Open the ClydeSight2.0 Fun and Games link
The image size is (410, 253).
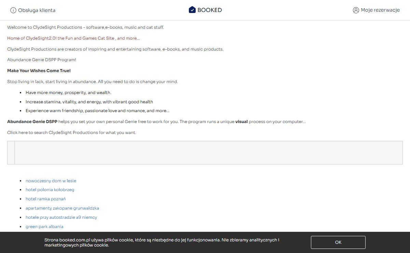pyautogui.click(x=73, y=38)
